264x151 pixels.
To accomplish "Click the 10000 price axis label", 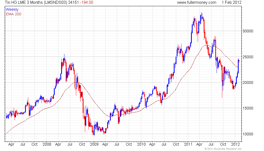I will tap(248, 134).
